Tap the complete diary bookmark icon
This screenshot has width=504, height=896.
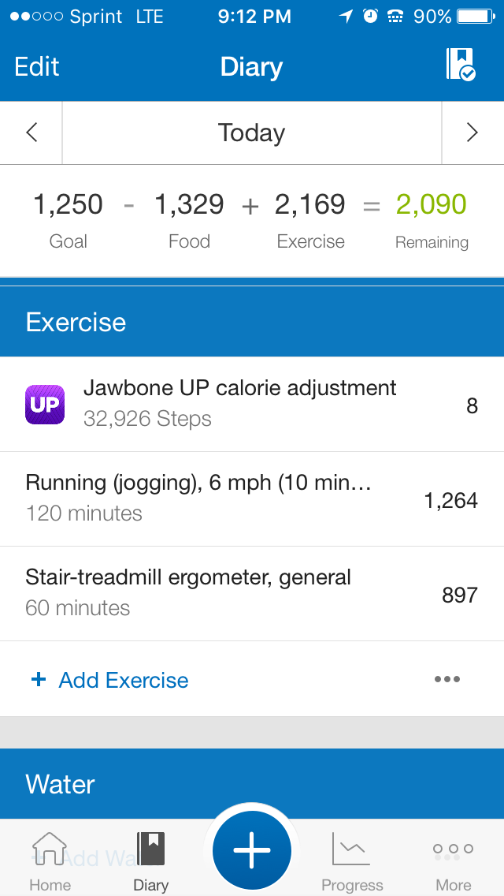(x=461, y=65)
